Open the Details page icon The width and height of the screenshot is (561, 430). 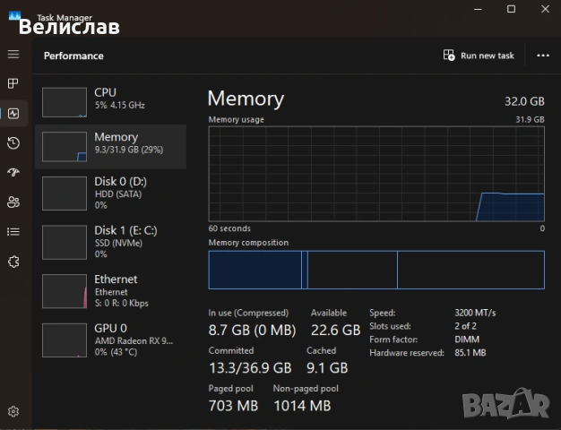[x=13, y=231]
